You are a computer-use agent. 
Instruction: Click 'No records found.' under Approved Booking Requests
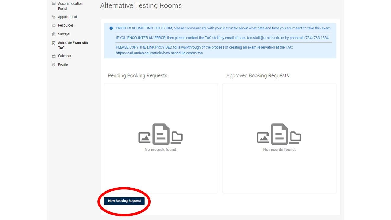click(280, 149)
